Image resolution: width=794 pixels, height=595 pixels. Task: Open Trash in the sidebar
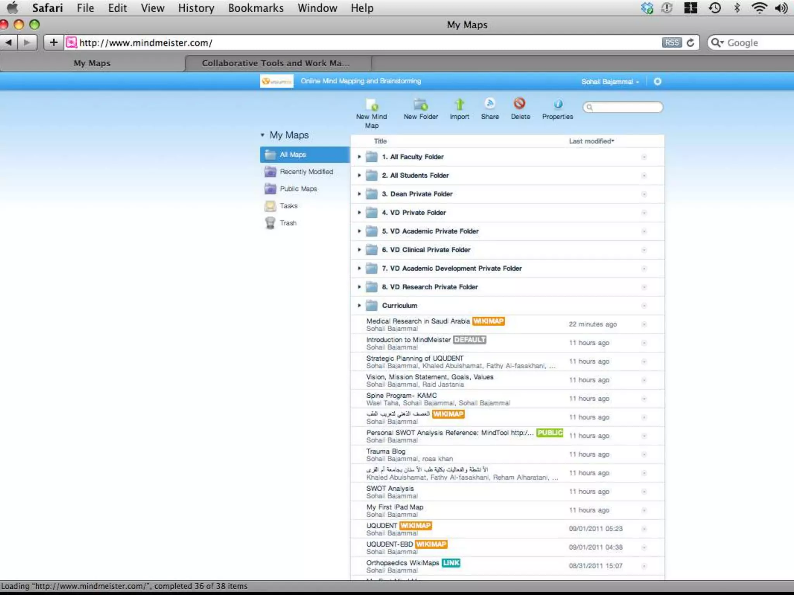(x=288, y=223)
